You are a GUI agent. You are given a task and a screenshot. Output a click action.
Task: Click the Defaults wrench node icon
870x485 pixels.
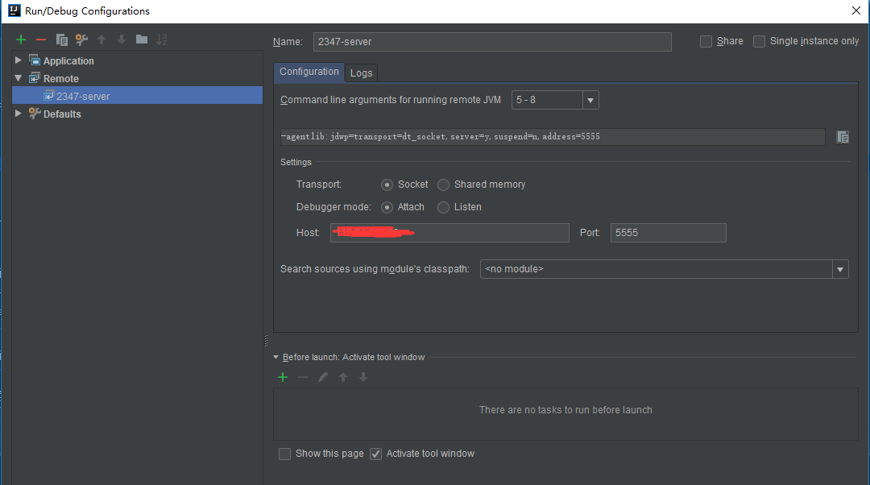[x=35, y=114]
